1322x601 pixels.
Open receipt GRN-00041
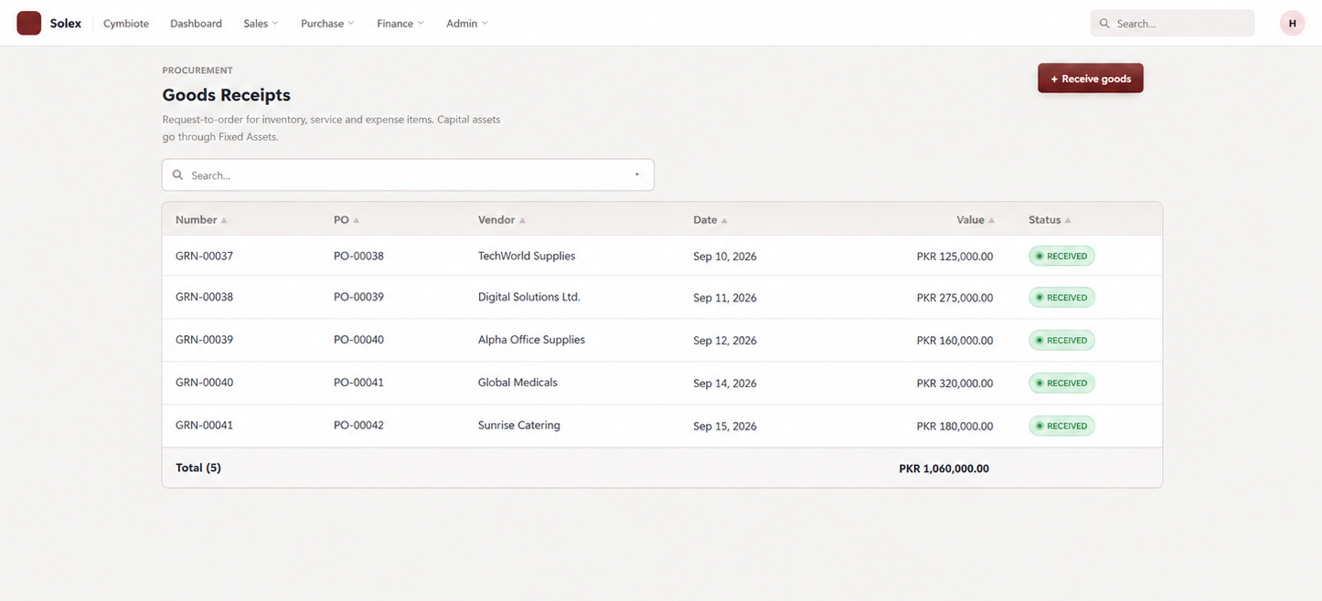pyautogui.click(x=204, y=426)
